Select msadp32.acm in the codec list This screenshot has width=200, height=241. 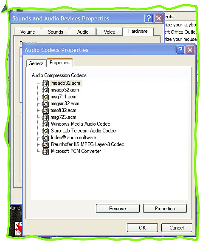(65, 90)
